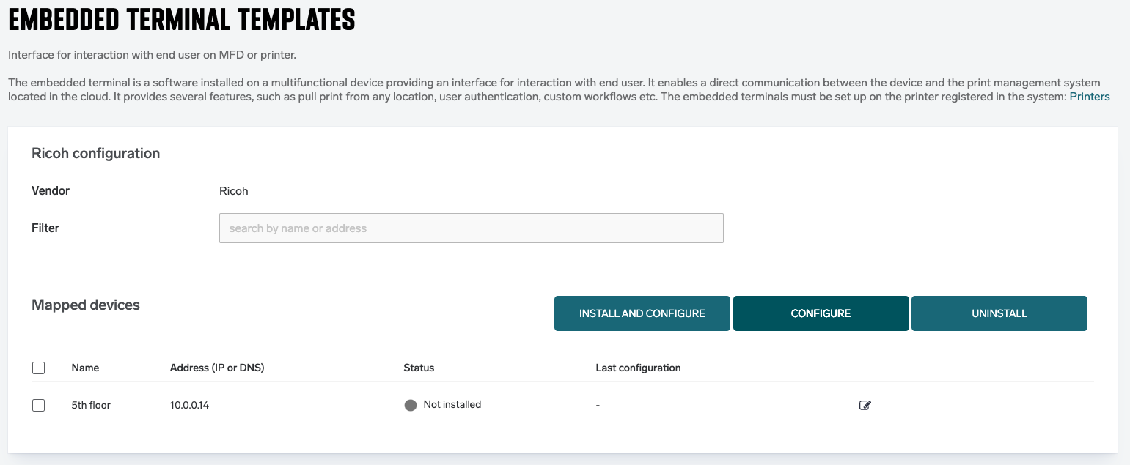Click the Status column header
This screenshot has height=465, width=1130.
pos(419,368)
